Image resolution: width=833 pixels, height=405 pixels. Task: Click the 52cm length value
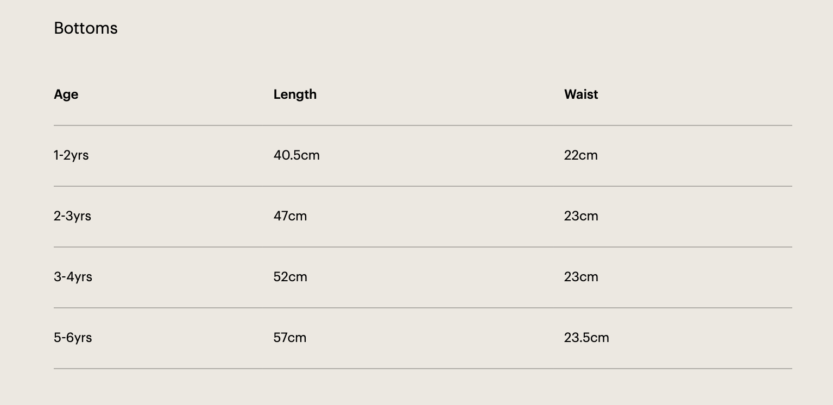(x=290, y=277)
